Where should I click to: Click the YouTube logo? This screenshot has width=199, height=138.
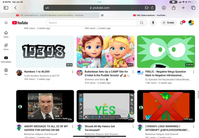[x=20, y=23]
